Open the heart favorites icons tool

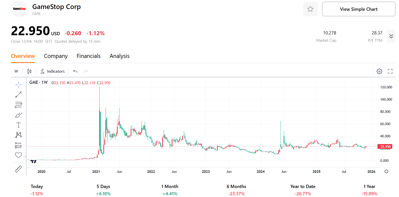19,155
